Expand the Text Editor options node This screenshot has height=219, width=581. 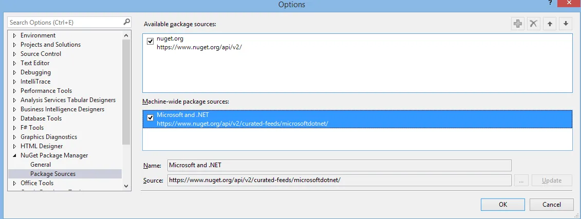(14, 63)
